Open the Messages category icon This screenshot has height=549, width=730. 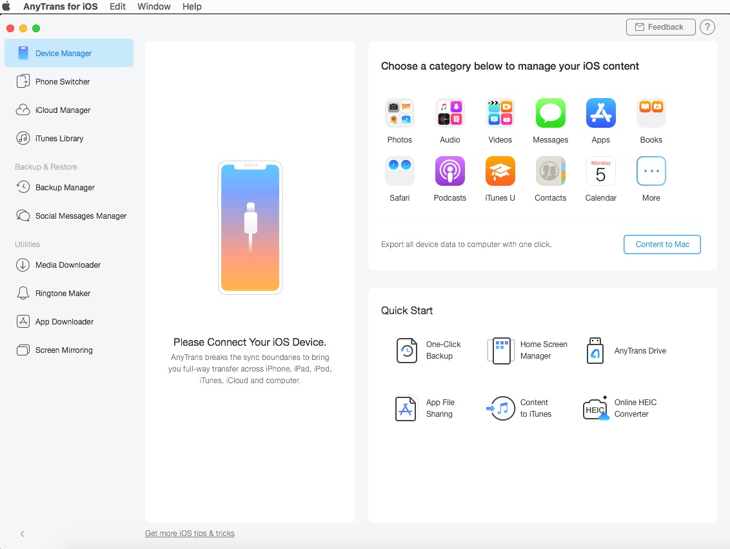pos(550,113)
